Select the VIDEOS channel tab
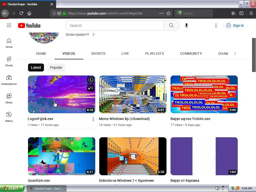 69,53
